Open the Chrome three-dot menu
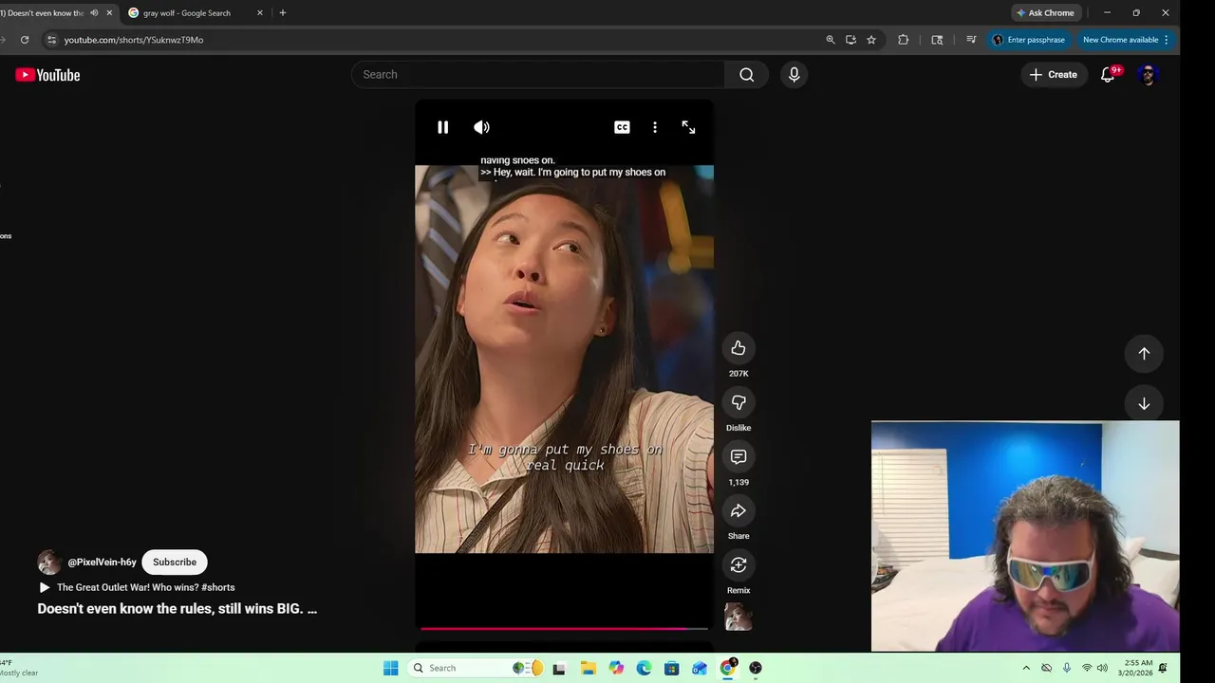 (x=1167, y=40)
